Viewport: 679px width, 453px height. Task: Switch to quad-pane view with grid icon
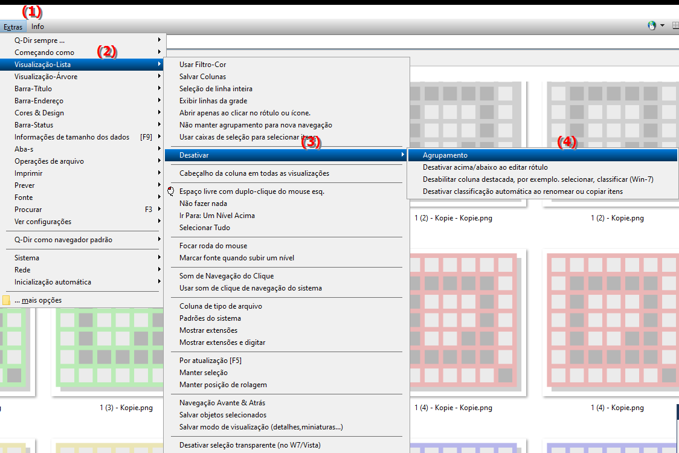[x=675, y=25]
